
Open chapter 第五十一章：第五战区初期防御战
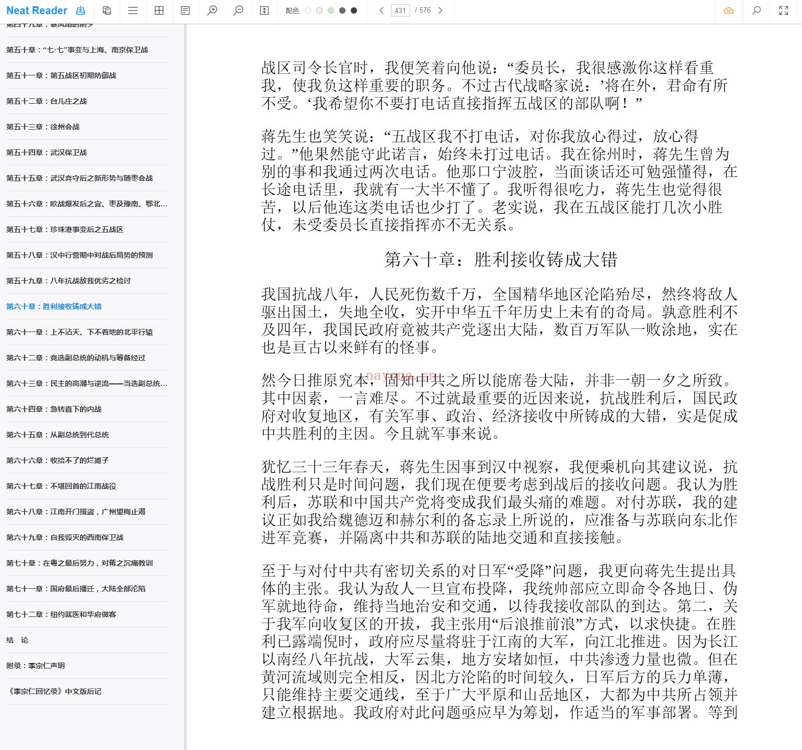point(88,75)
